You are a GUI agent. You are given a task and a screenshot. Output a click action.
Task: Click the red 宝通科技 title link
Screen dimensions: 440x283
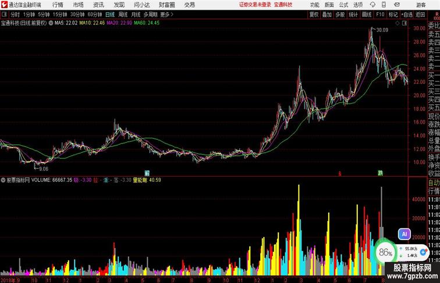(283, 5)
